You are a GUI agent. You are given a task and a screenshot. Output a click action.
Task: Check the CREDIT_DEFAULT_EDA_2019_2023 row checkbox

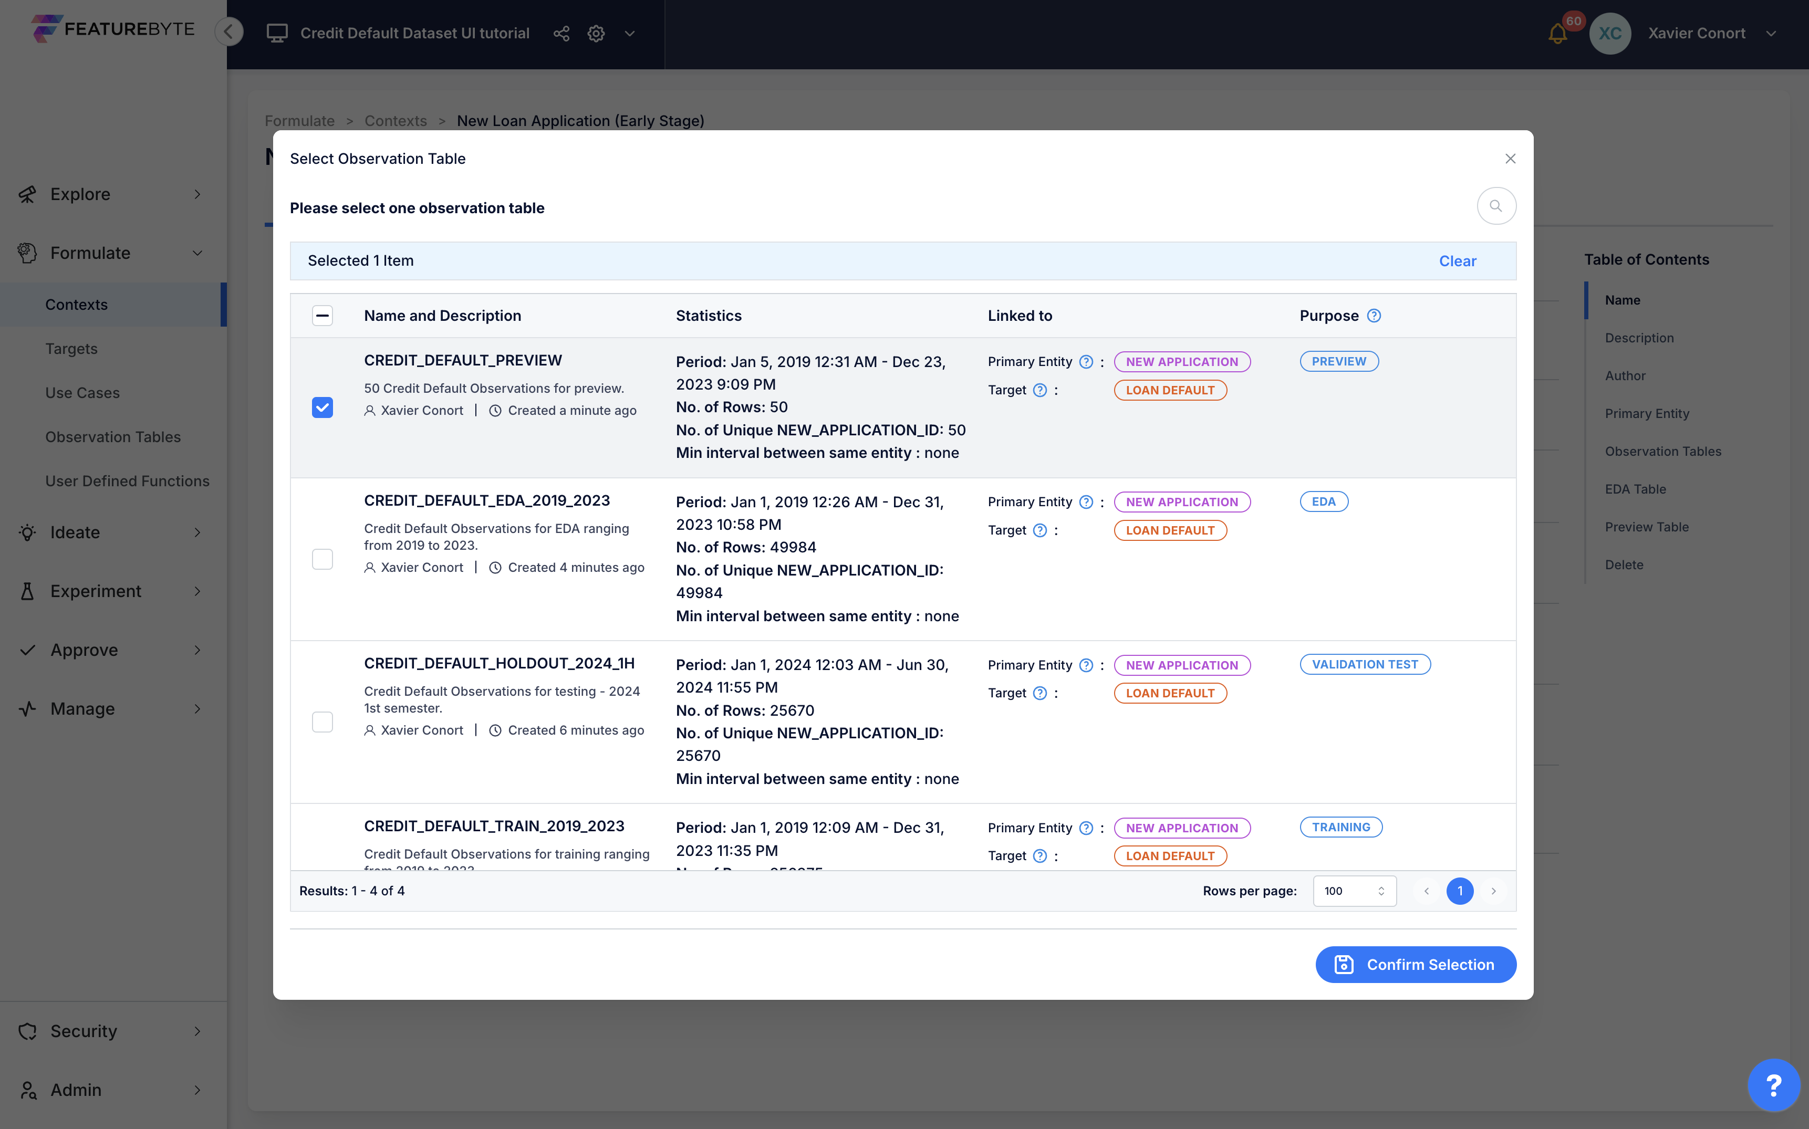coord(322,559)
